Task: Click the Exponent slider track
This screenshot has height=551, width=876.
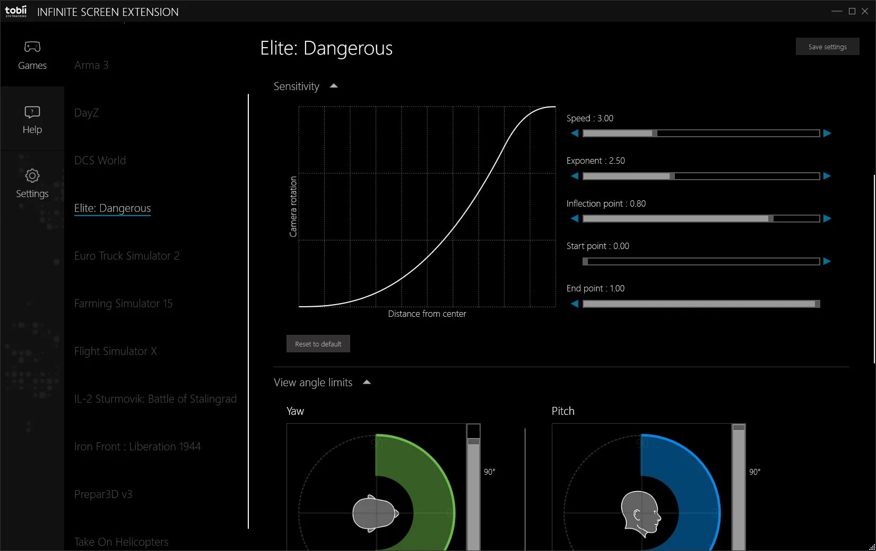Action: point(701,176)
